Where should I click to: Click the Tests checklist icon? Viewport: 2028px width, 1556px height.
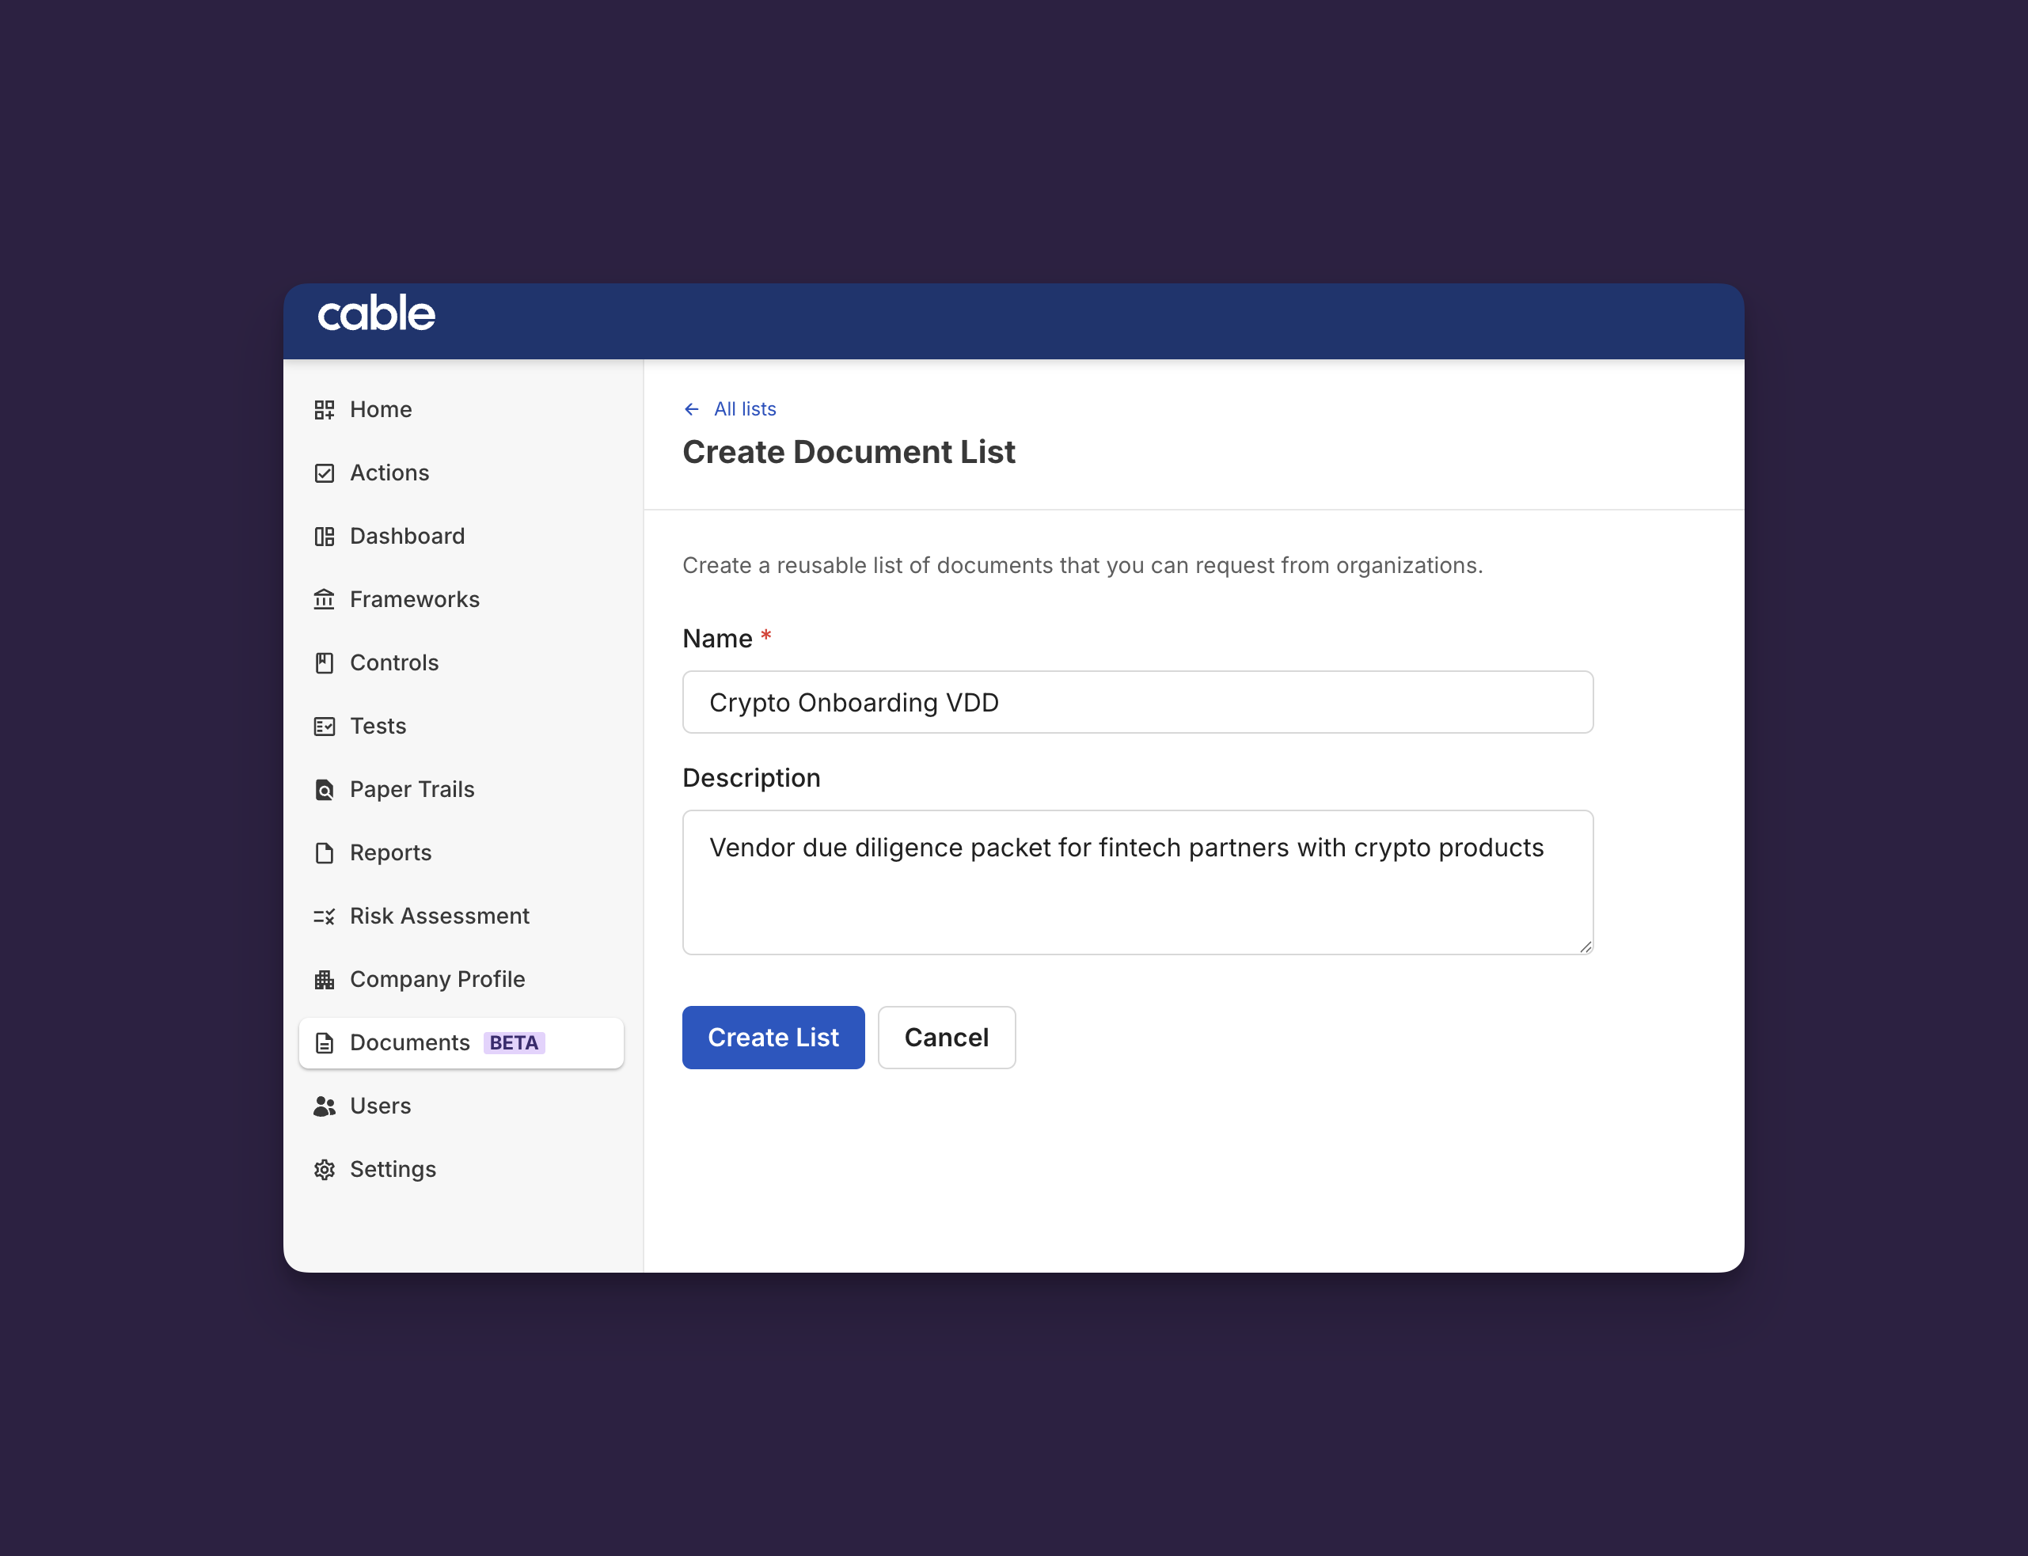(x=325, y=726)
